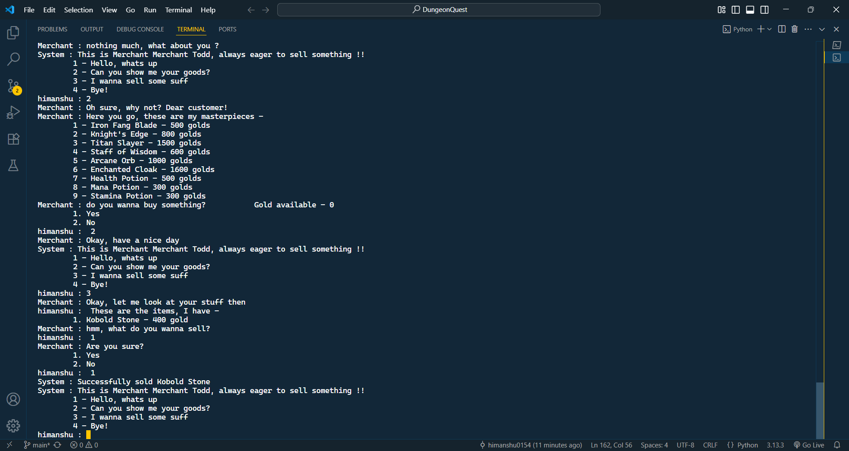Open the Run menu
This screenshot has width=849, height=451.
point(150,10)
